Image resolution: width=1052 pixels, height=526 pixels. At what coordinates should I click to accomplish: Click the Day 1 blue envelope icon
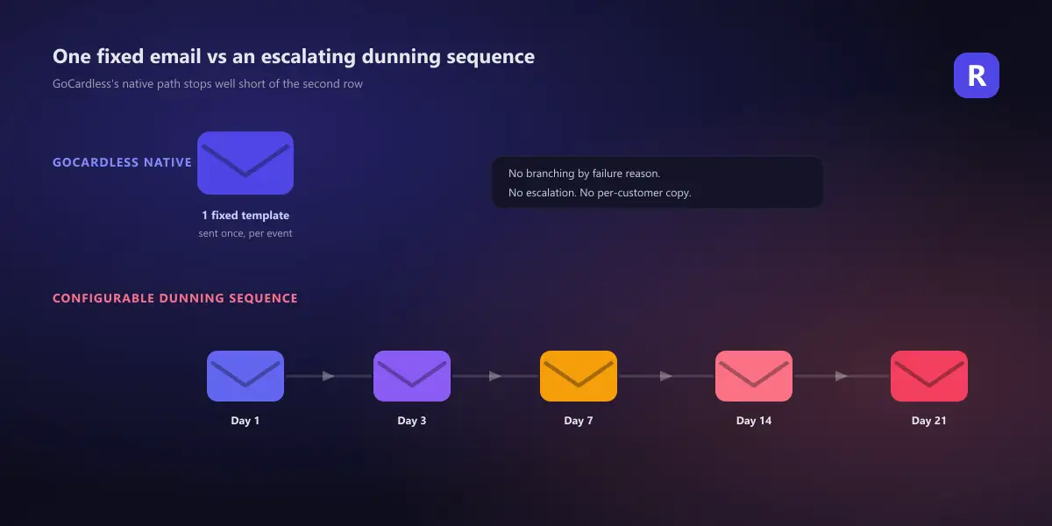coord(245,376)
